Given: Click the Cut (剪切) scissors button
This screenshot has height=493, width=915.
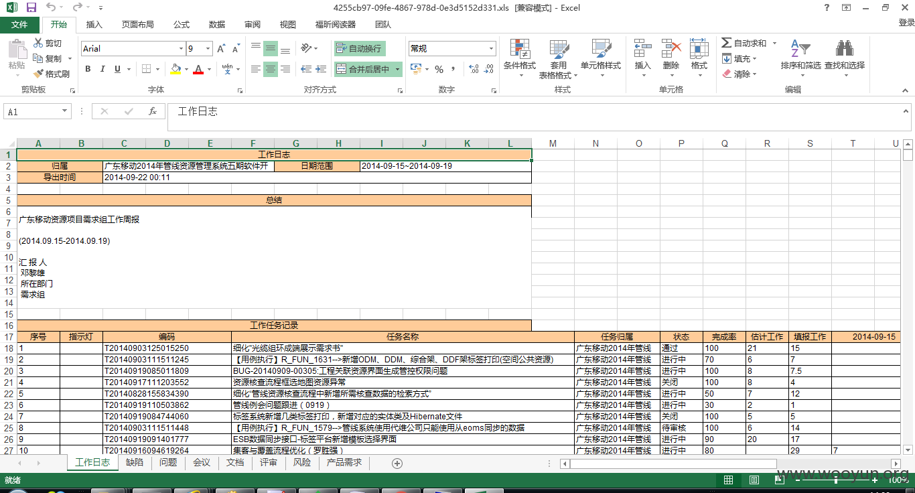Looking at the screenshot, I should pyautogui.click(x=48, y=44).
